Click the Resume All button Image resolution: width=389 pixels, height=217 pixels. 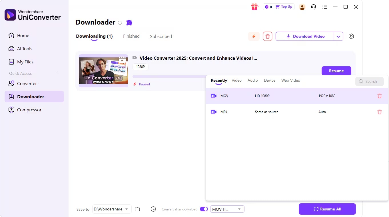pyautogui.click(x=327, y=209)
